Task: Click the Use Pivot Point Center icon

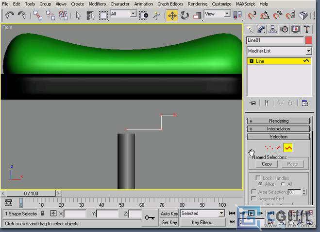Action: pyautogui.click(x=237, y=16)
